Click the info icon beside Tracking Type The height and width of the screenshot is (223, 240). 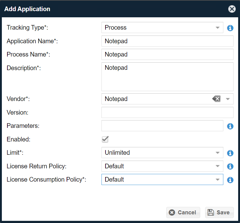coord(230,28)
